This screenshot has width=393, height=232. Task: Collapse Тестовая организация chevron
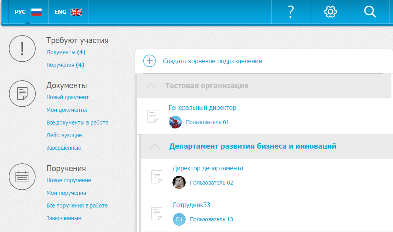pos(151,86)
